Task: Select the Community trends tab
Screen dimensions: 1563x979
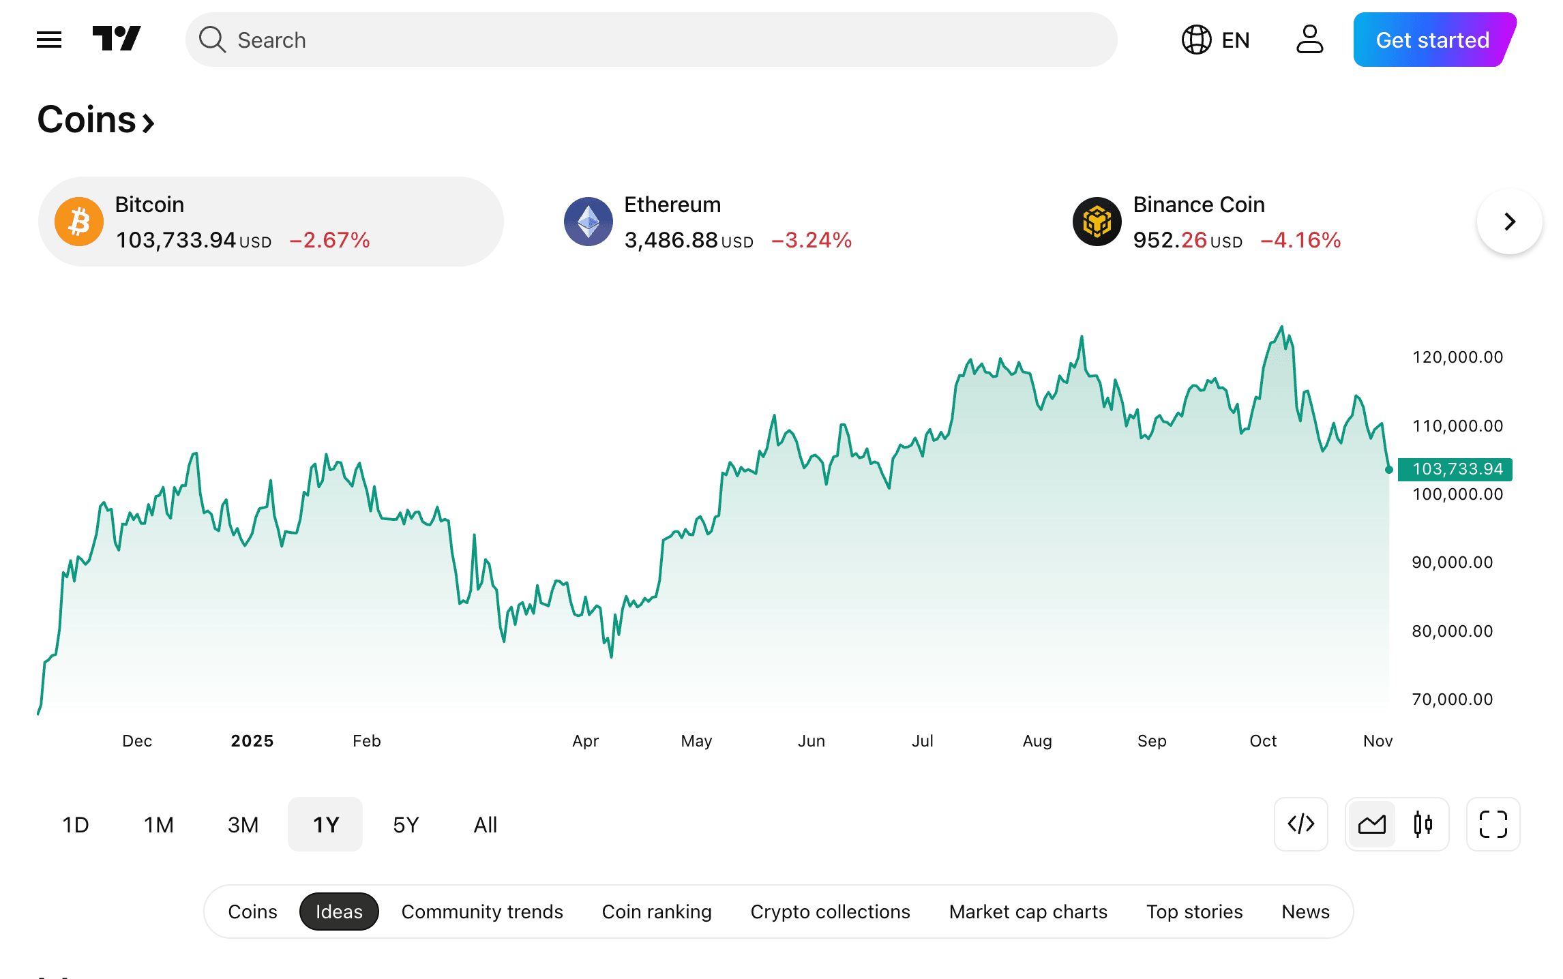Action: (482, 912)
